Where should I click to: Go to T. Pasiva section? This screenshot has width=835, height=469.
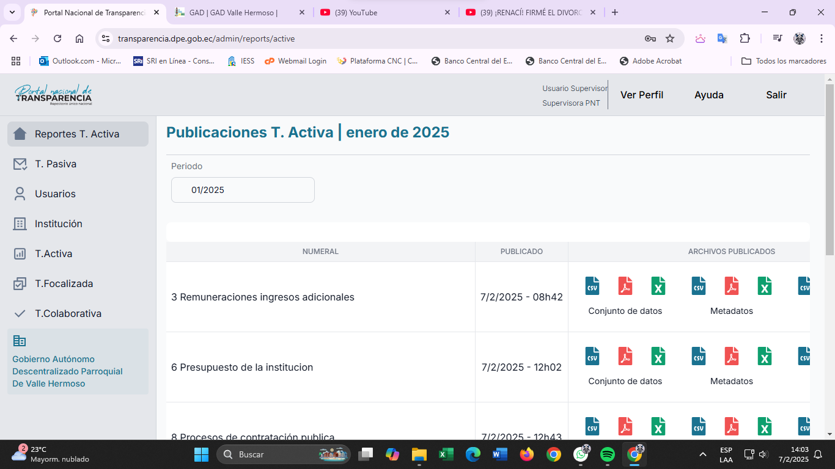tap(56, 164)
